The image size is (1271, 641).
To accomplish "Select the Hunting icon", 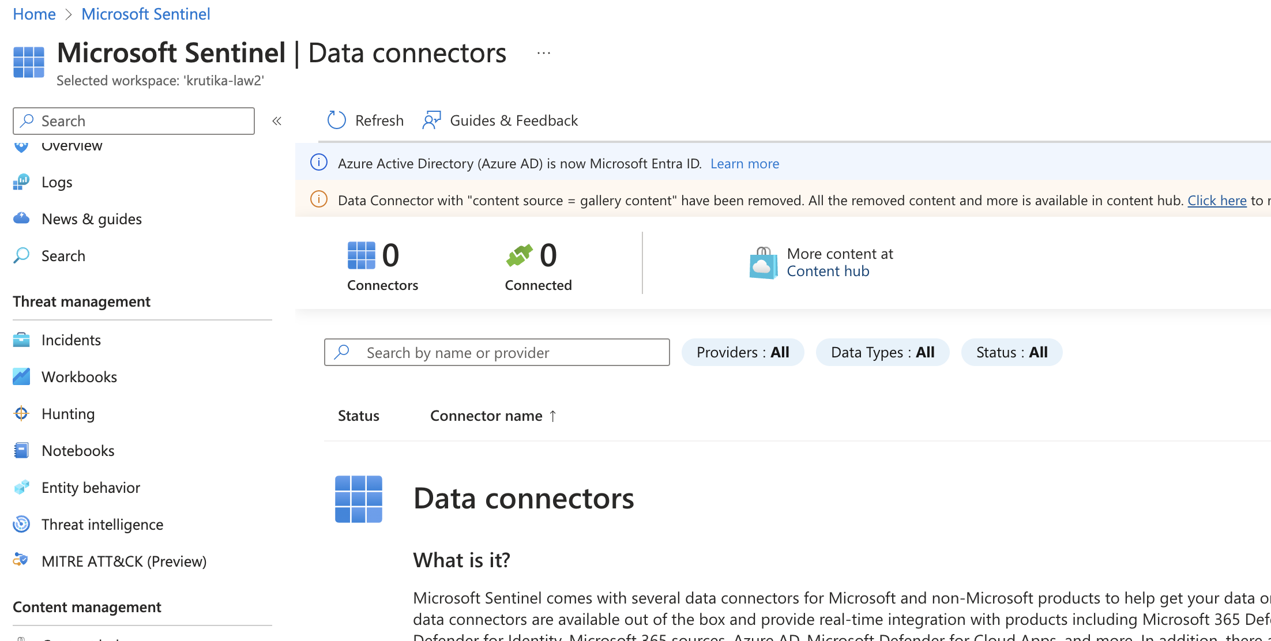I will tap(21, 413).
